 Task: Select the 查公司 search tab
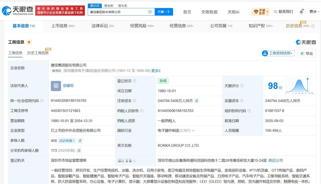coord(95,6)
